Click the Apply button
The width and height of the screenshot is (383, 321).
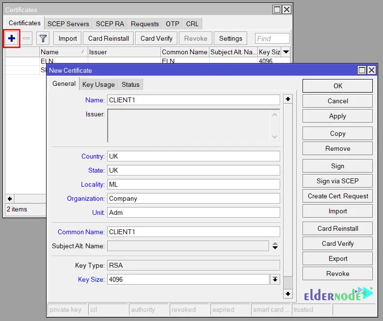coord(337,116)
